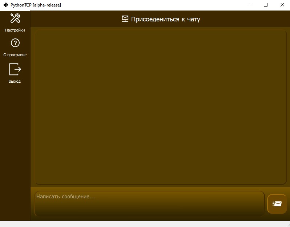Click the Выход exit arrow icon
This screenshot has width=290, height=227.
[x=15, y=69]
